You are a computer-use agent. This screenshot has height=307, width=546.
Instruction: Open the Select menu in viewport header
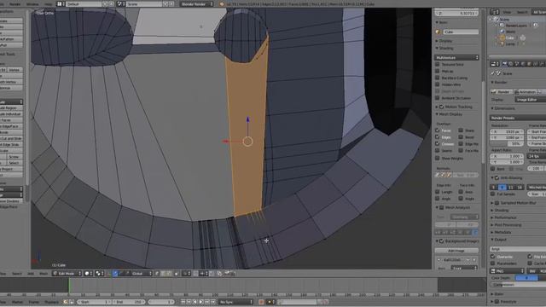point(17,274)
